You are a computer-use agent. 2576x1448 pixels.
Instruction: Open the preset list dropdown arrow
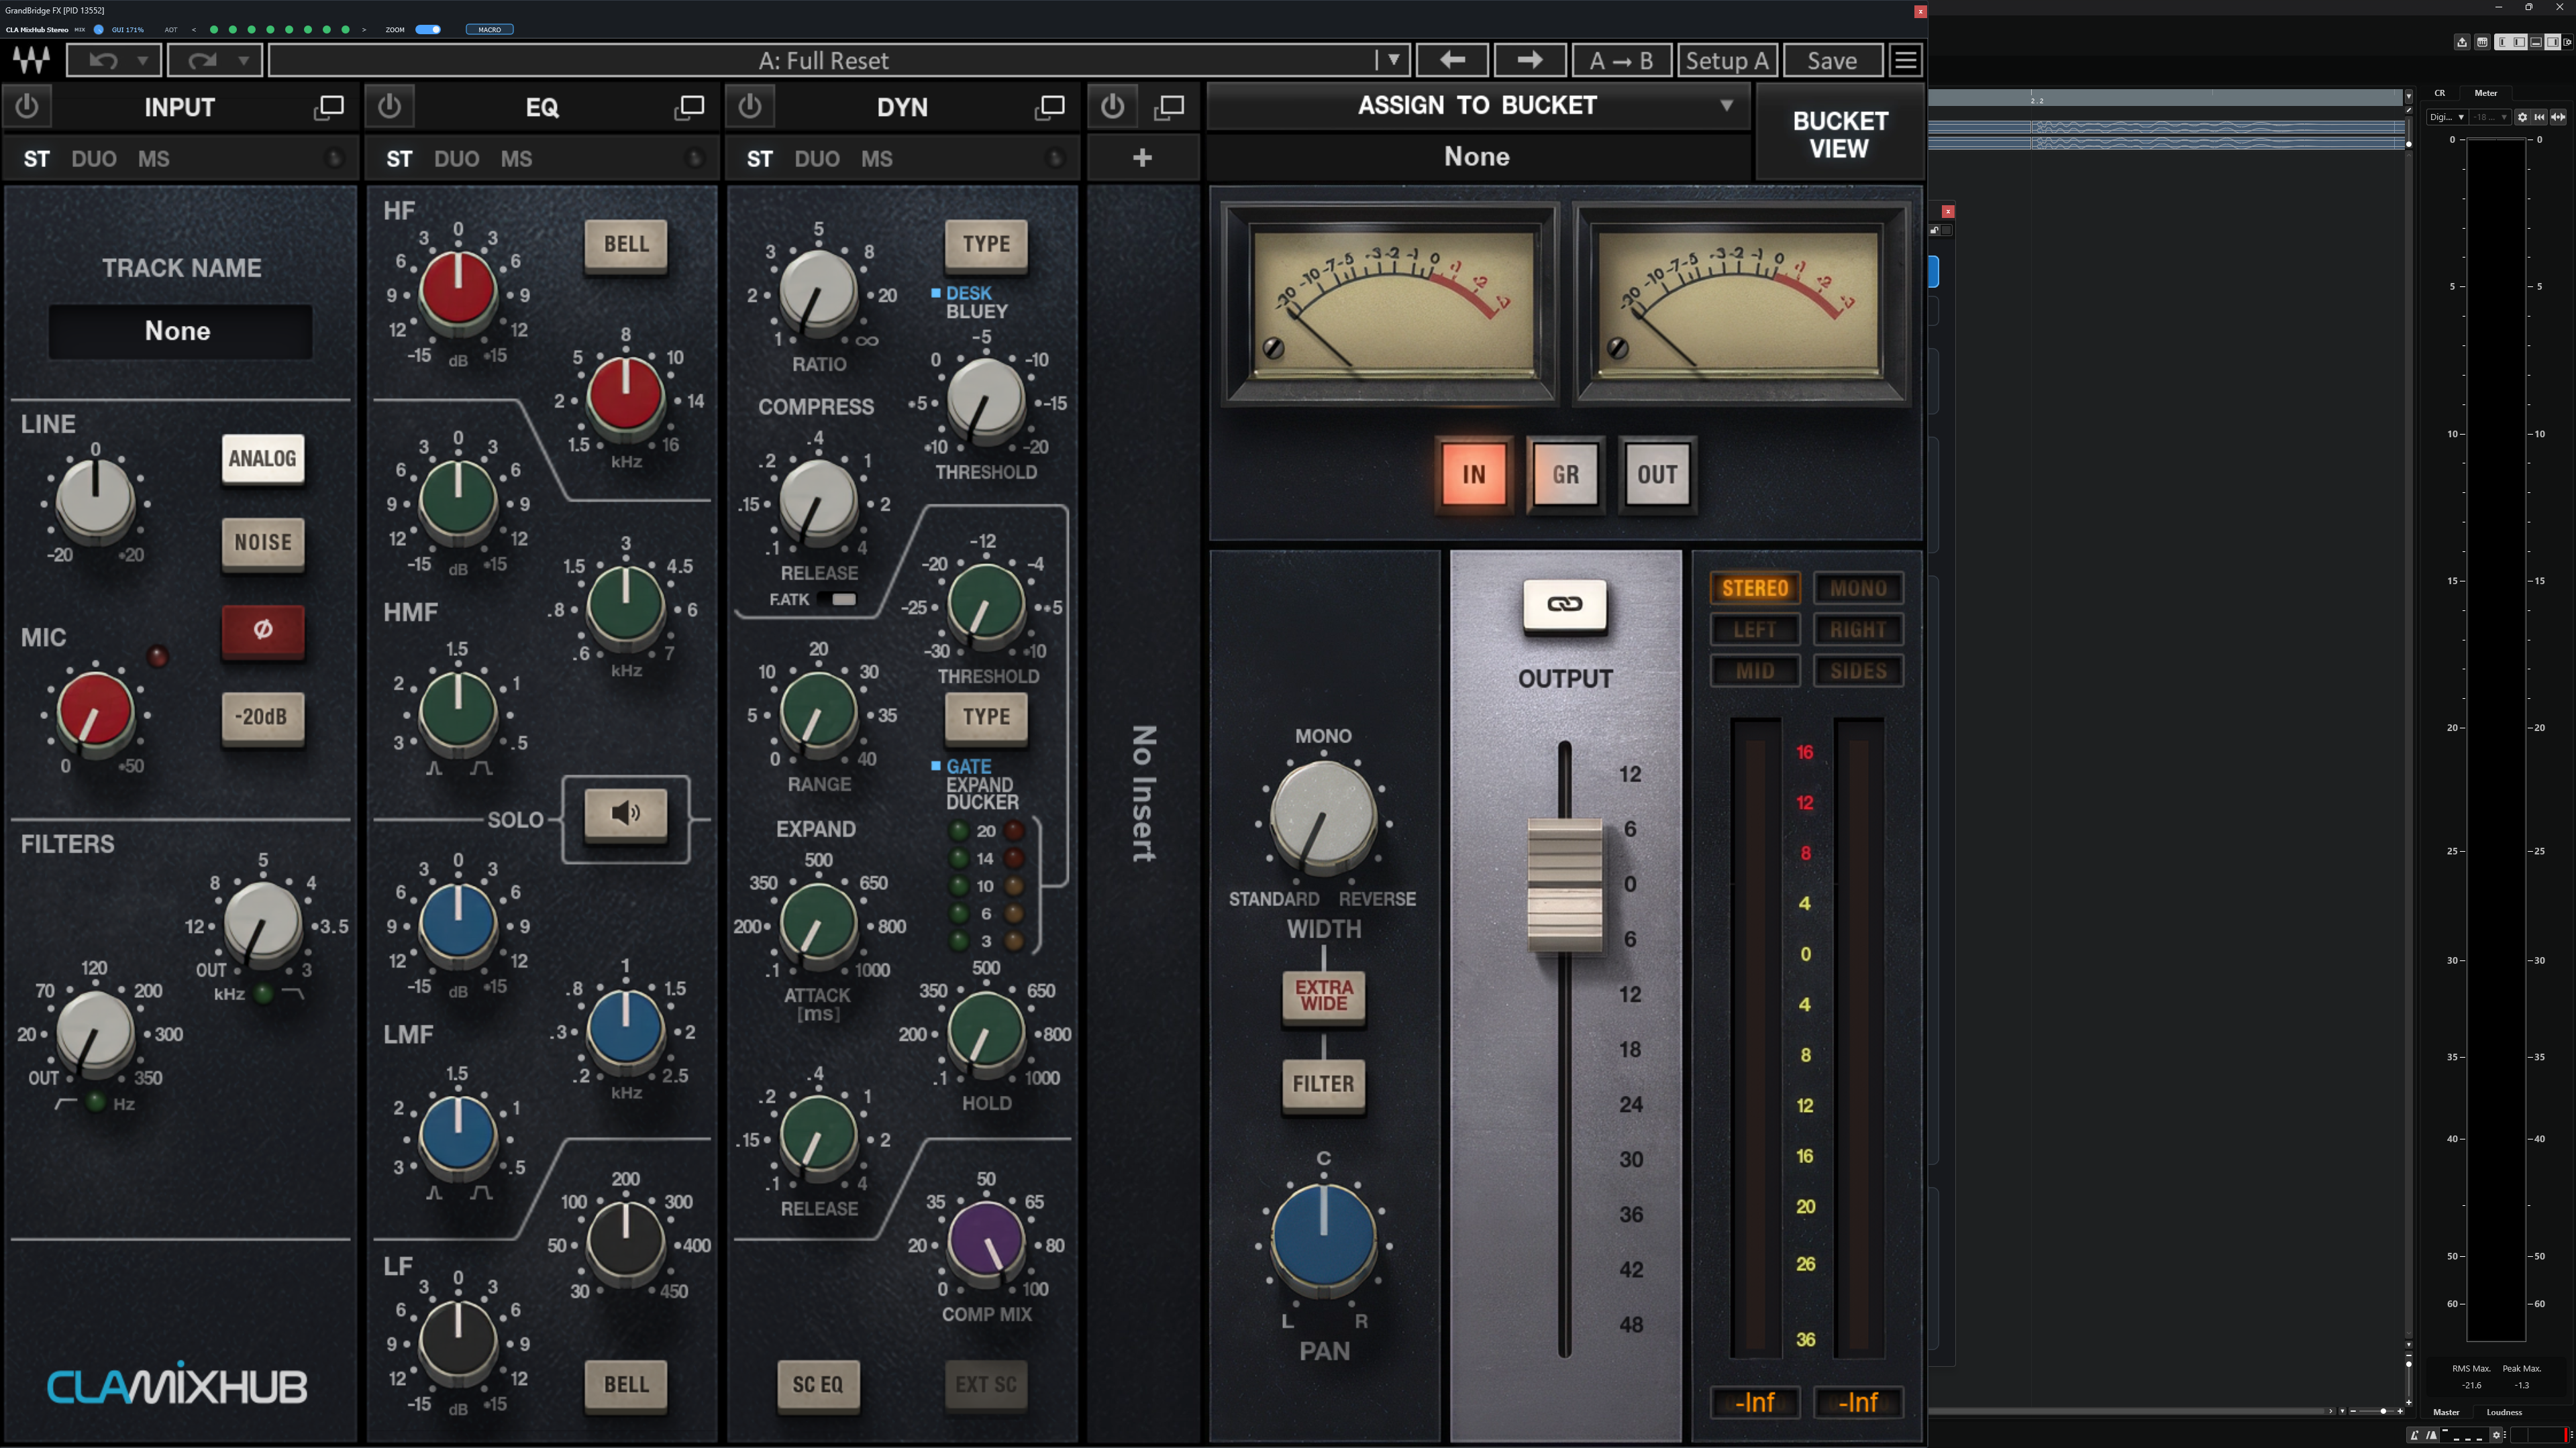point(1393,60)
